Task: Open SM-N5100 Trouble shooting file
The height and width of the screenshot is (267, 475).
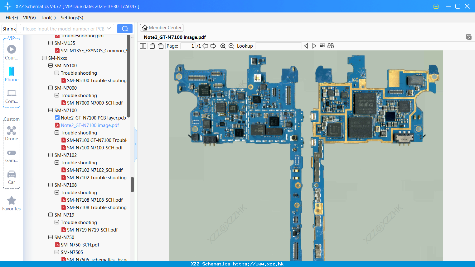Action: 97,81
